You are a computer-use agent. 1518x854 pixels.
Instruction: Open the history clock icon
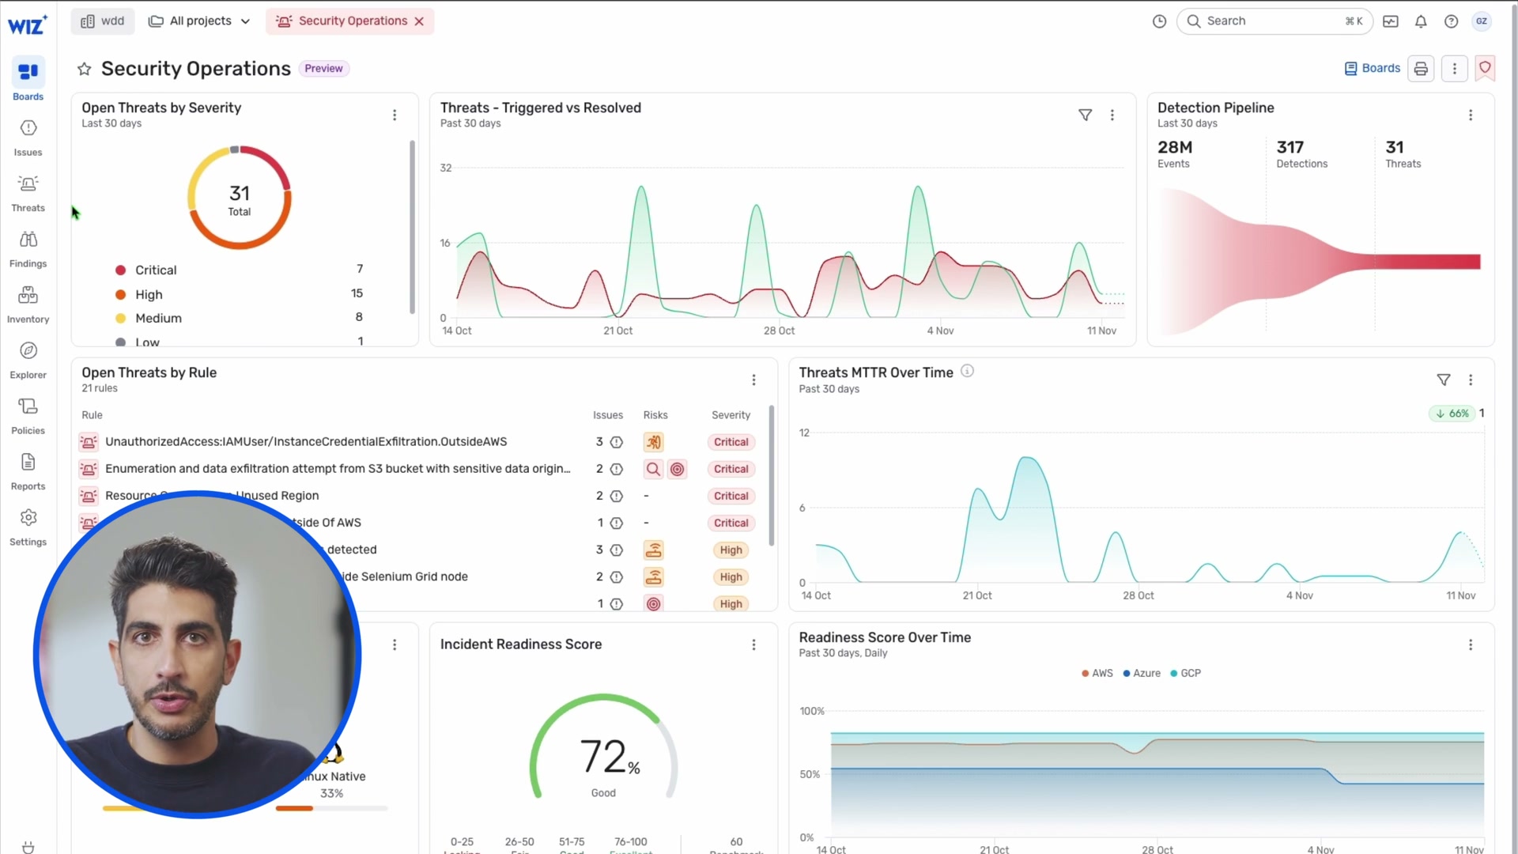[x=1159, y=21]
